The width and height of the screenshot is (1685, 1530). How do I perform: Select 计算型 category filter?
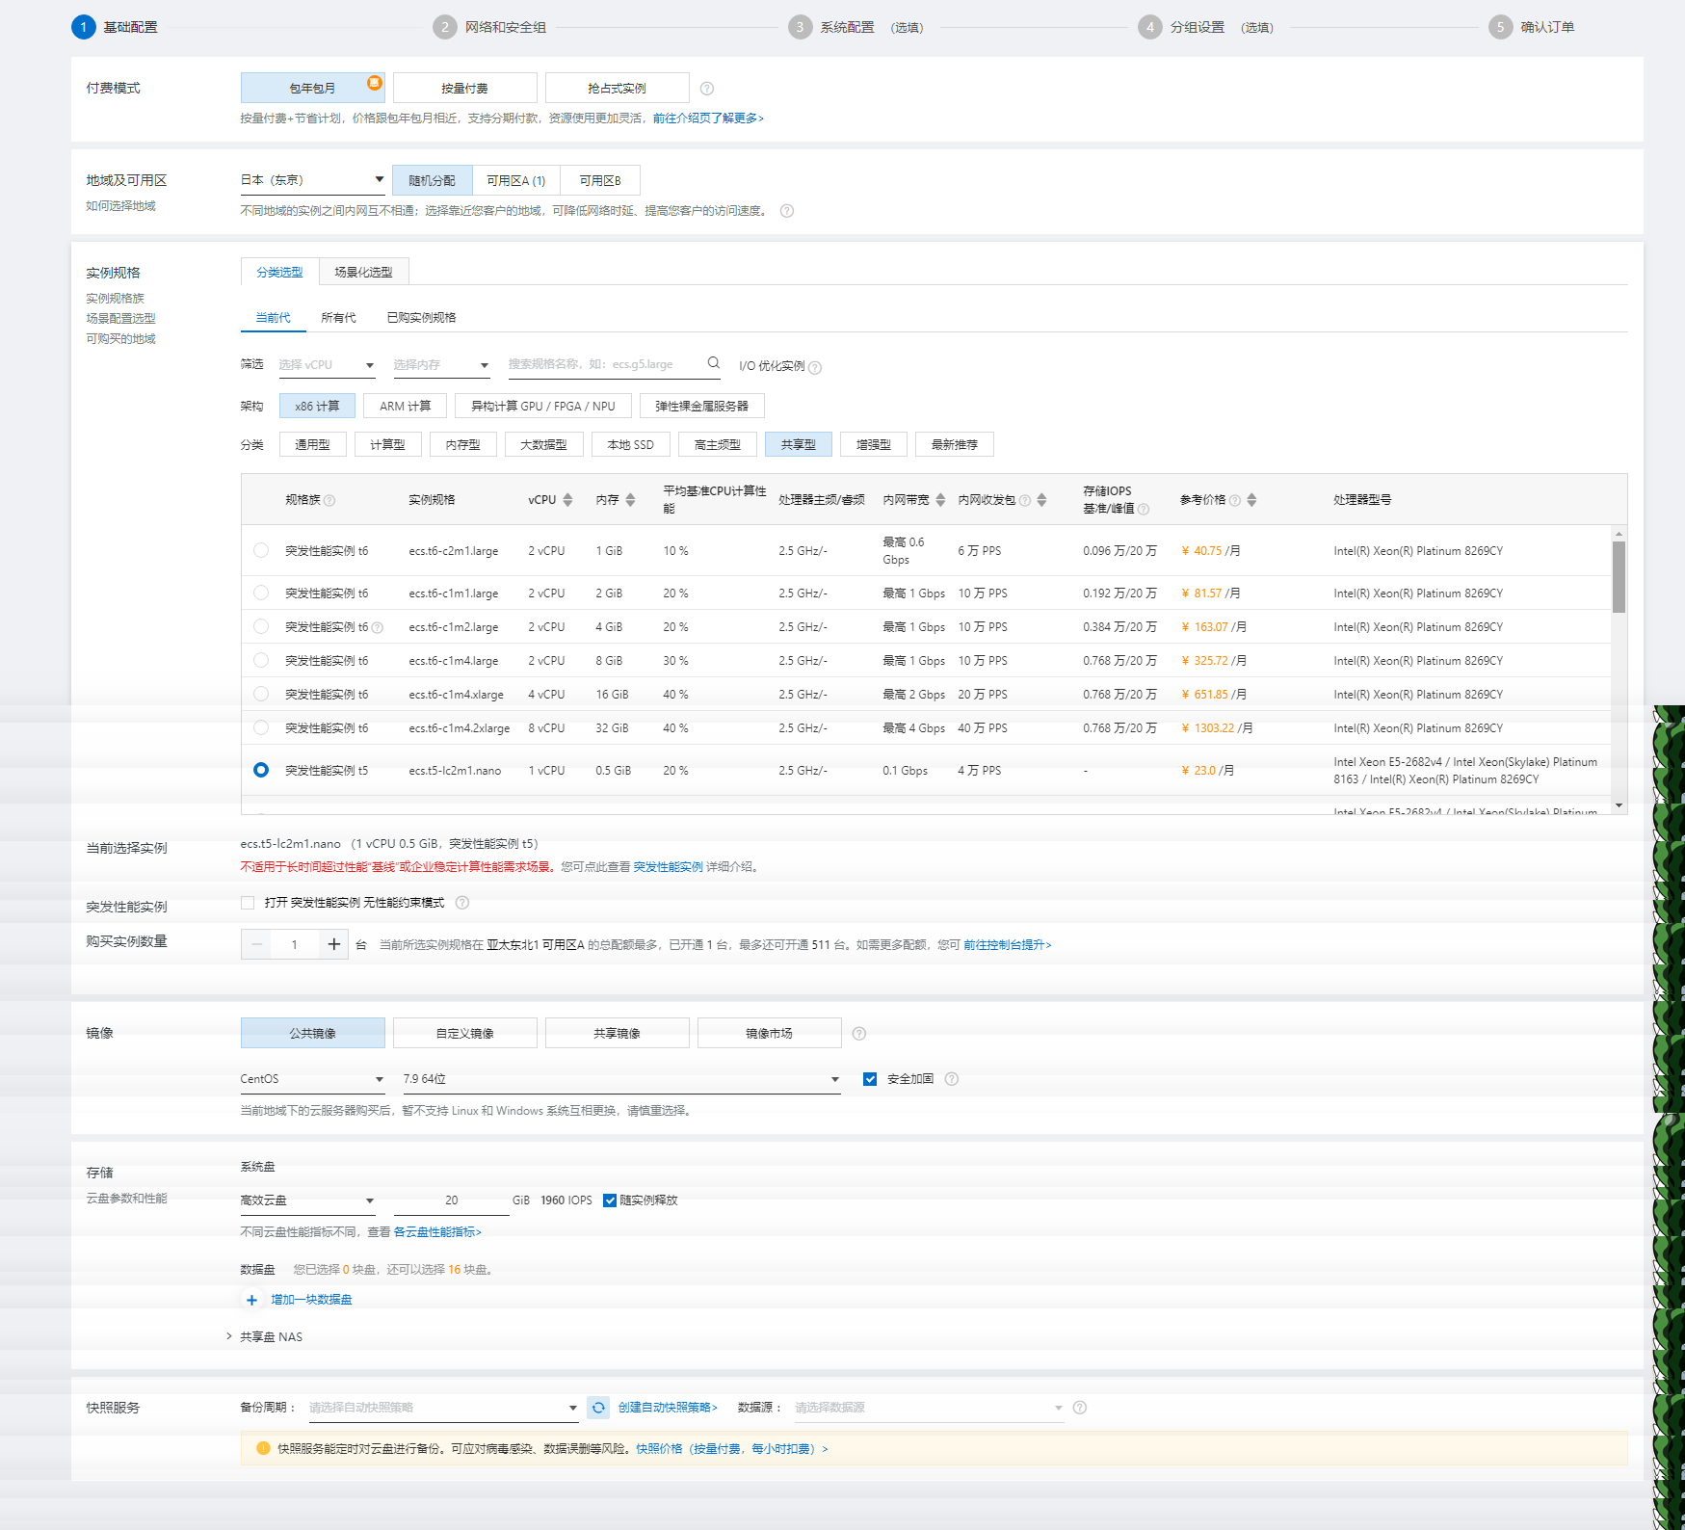tap(387, 444)
